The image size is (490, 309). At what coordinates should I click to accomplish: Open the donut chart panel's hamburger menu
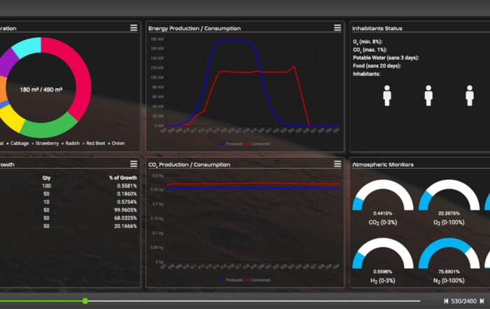(133, 28)
